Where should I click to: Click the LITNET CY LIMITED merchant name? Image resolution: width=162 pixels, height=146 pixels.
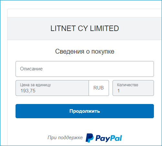(x=85, y=28)
